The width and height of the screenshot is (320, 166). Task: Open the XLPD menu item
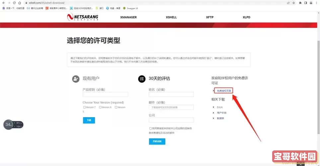(x=246, y=17)
